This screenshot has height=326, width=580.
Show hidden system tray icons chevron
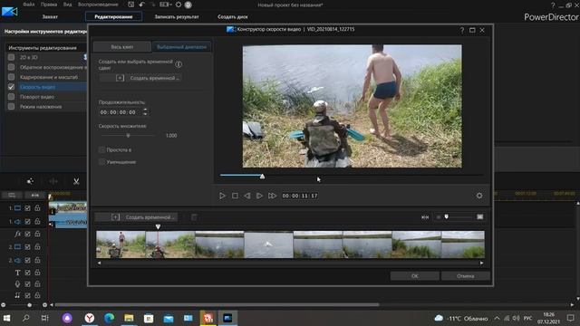click(497, 318)
